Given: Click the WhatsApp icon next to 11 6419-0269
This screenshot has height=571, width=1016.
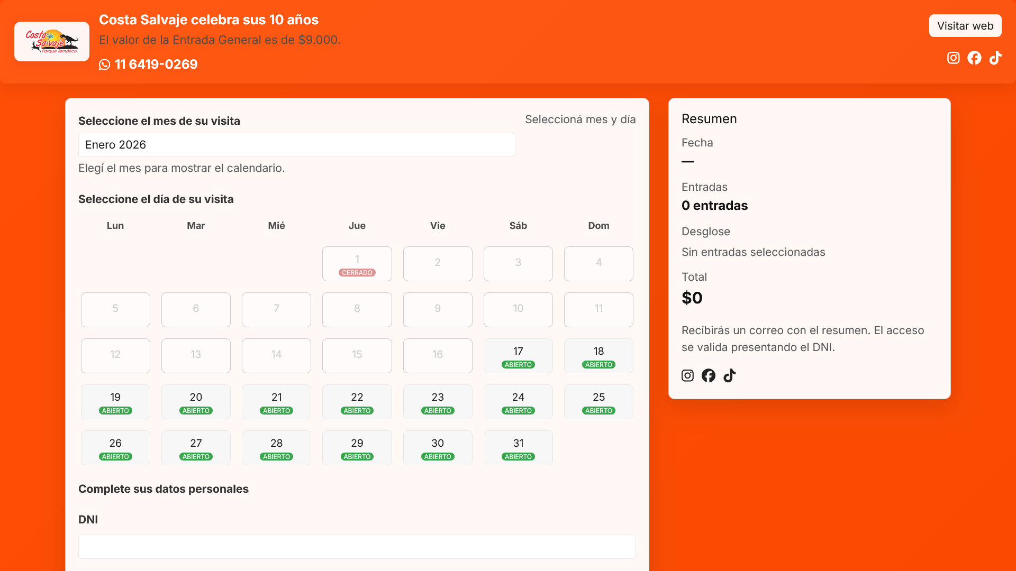Looking at the screenshot, I should coord(104,65).
